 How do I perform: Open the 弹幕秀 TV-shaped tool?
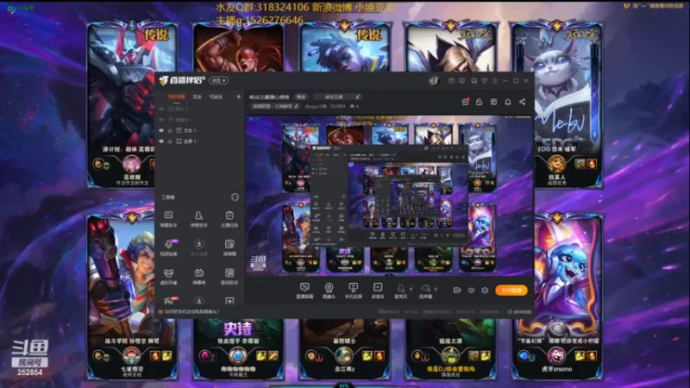[x=199, y=276]
